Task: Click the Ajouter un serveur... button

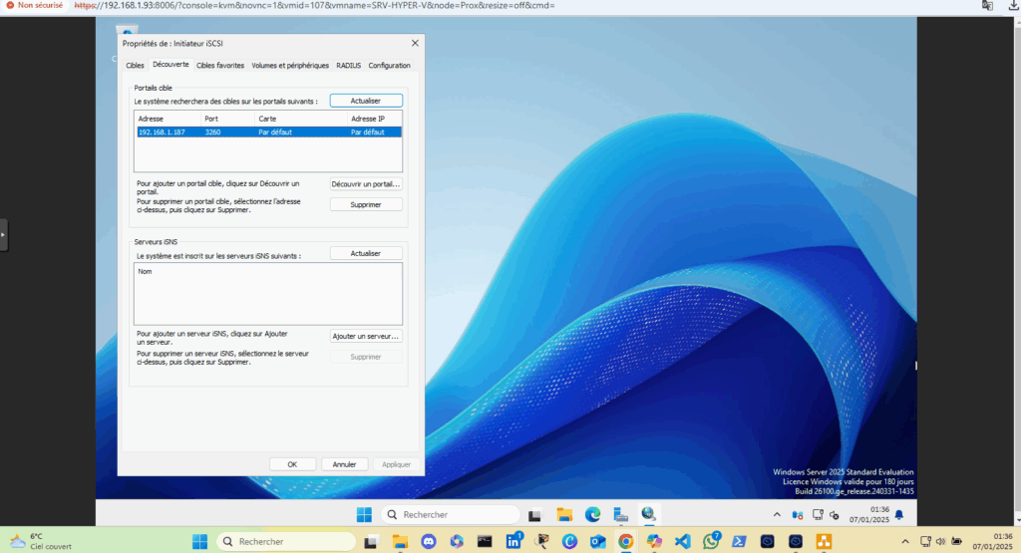Action: click(x=366, y=337)
